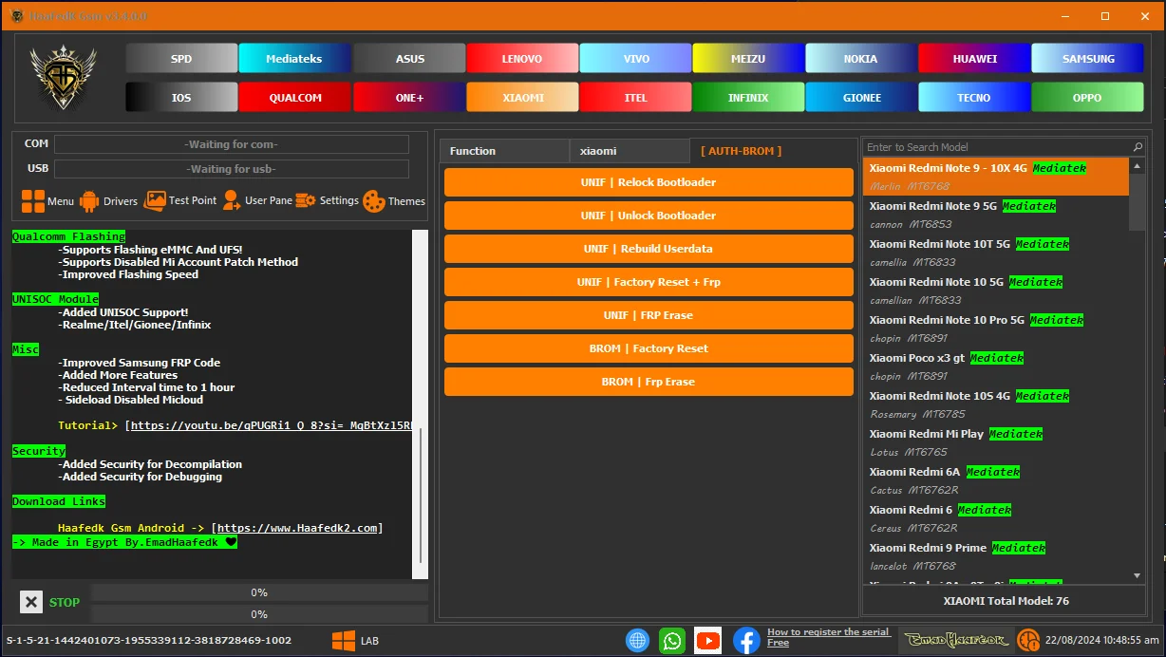Open the YouTube icon
Viewport: 1166px width, 657px height.
click(708, 641)
